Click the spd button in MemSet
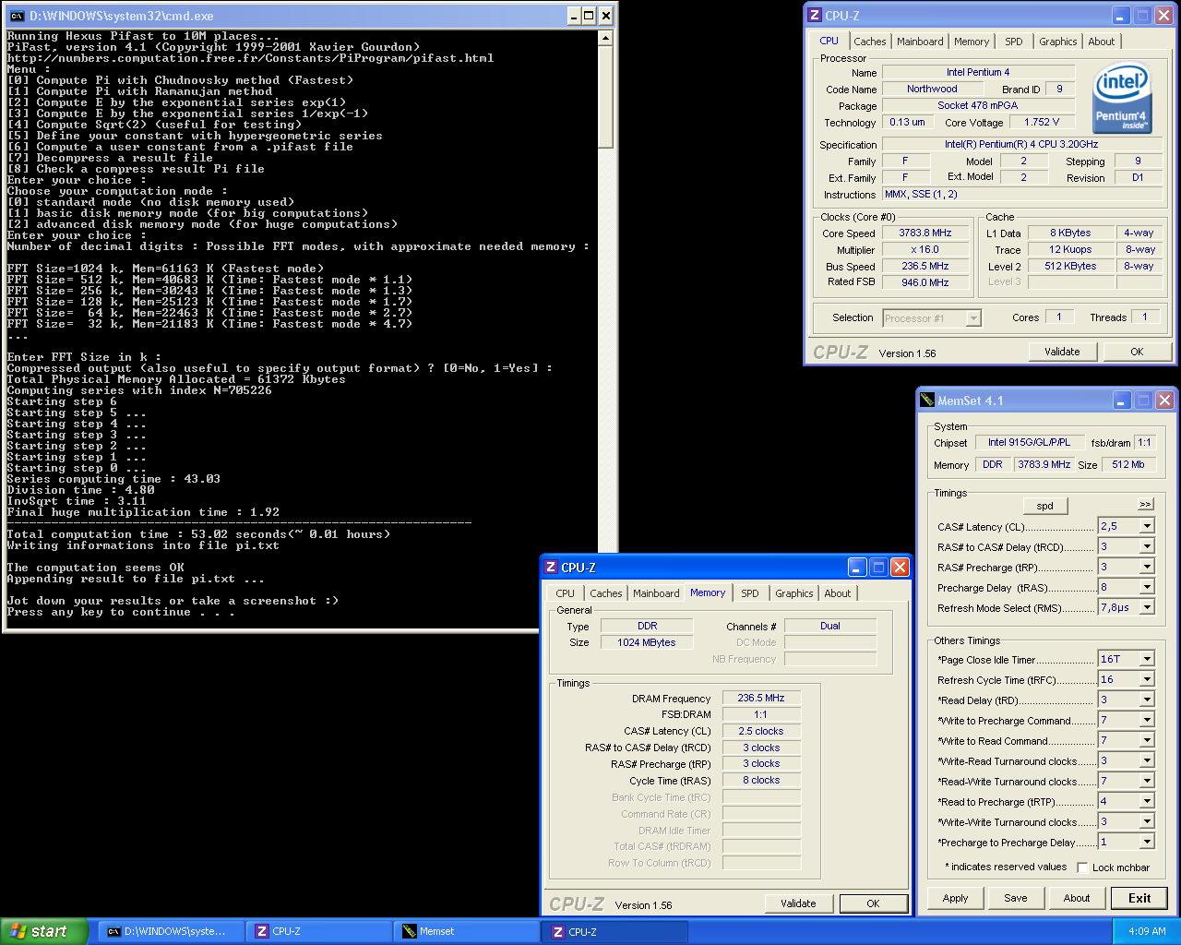Image resolution: width=1181 pixels, height=945 pixels. click(1044, 506)
